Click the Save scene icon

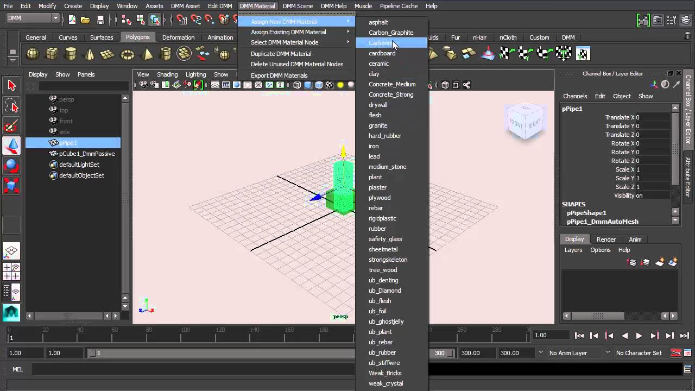coord(100,20)
